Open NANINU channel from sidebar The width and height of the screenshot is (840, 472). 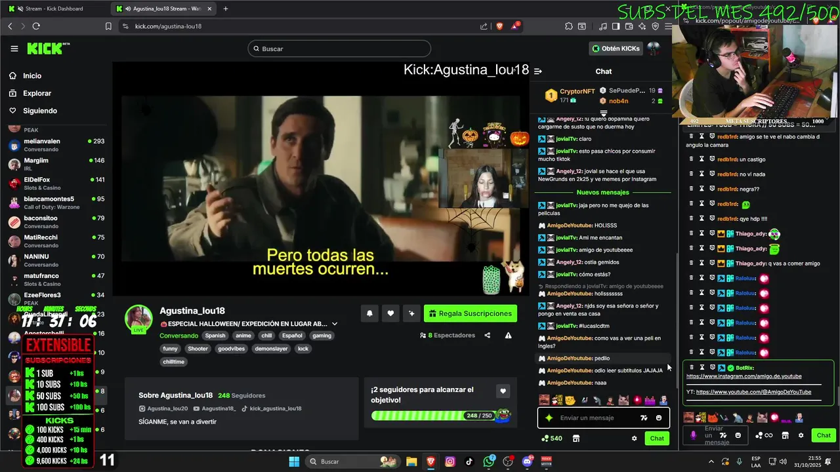click(56, 260)
